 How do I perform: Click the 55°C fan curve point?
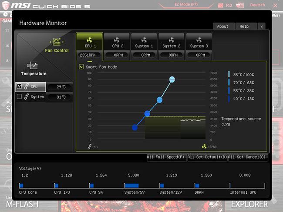(147, 114)
